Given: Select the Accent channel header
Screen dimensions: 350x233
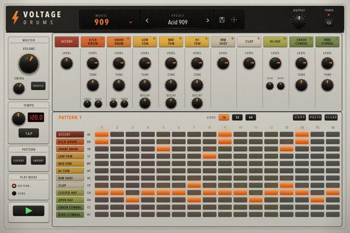Looking at the screenshot, I should click(67, 41).
